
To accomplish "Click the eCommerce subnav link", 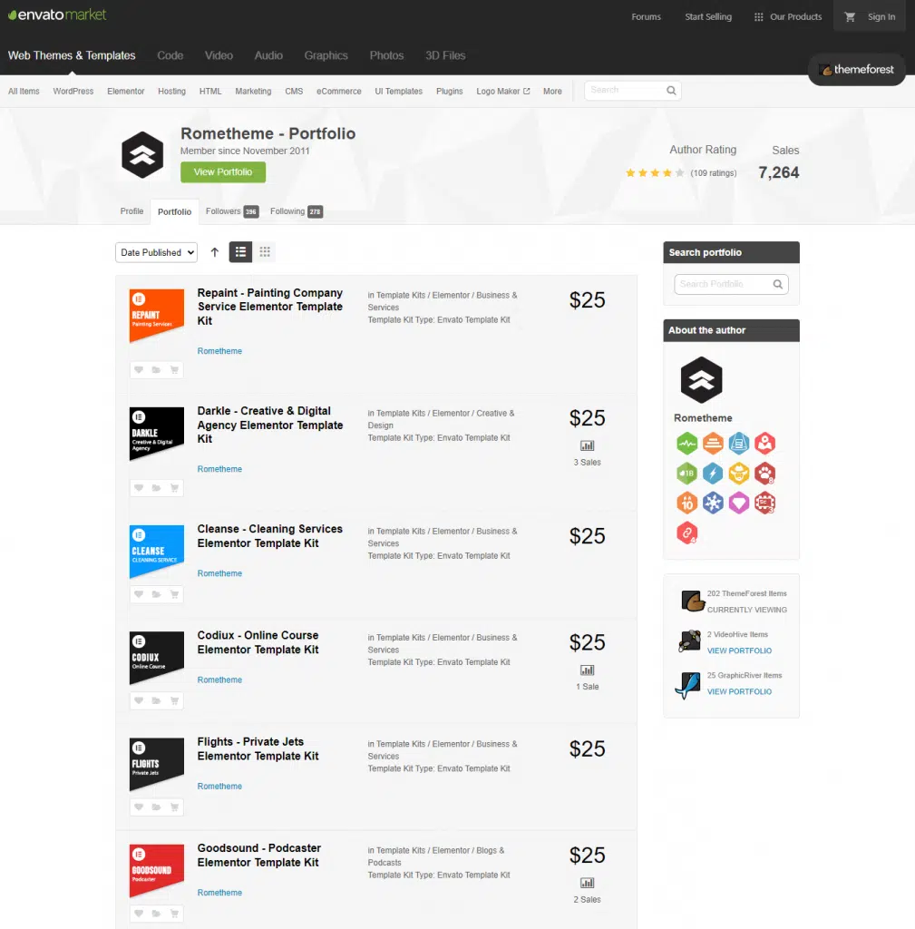I will pyautogui.click(x=339, y=92).
